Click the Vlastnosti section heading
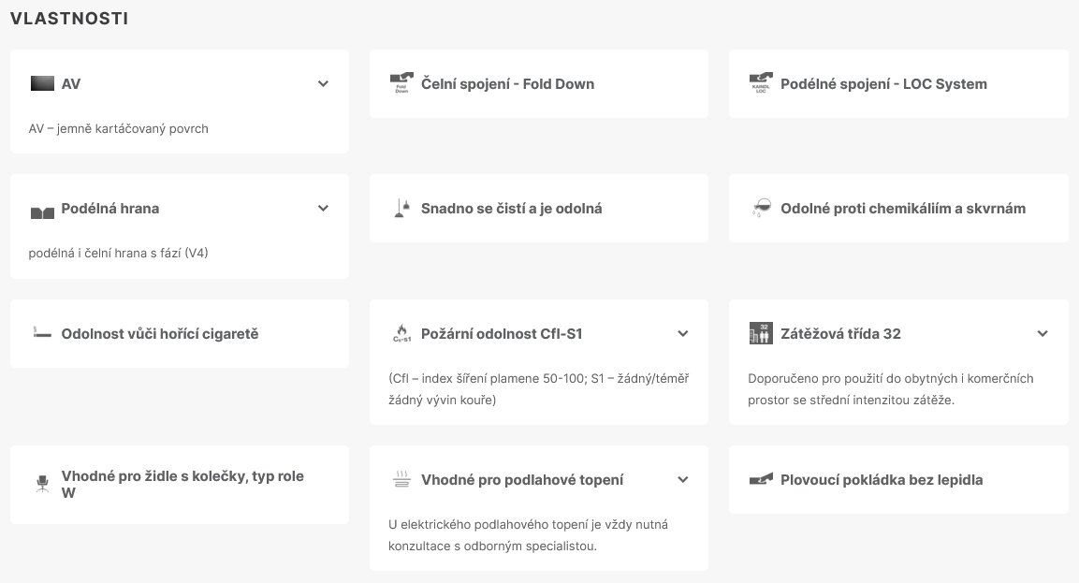1079x583 pixels. tap(69, 18)
